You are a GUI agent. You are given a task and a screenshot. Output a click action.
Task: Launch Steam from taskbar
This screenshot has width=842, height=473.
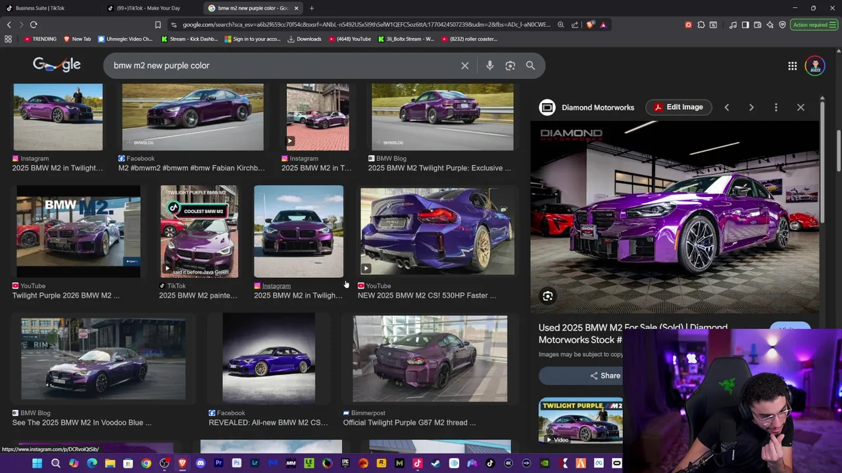click(x=435, y=463)
